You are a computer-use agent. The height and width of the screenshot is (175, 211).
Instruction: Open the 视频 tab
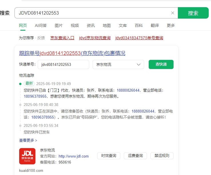pyautogui.click(x=75, y=25)
